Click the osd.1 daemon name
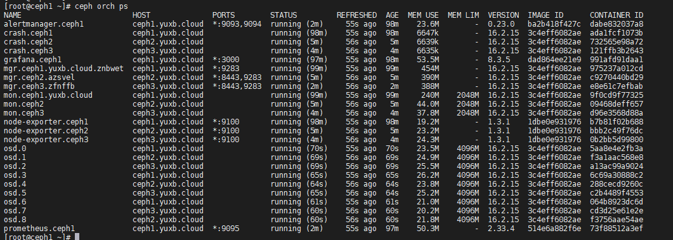Screen dimensions: 673x240 (x=15, y=157)
